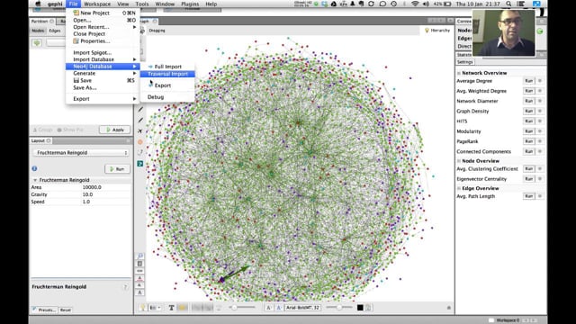Collapse the Fruchterman Reingold properties section

[x=35, y=180]
